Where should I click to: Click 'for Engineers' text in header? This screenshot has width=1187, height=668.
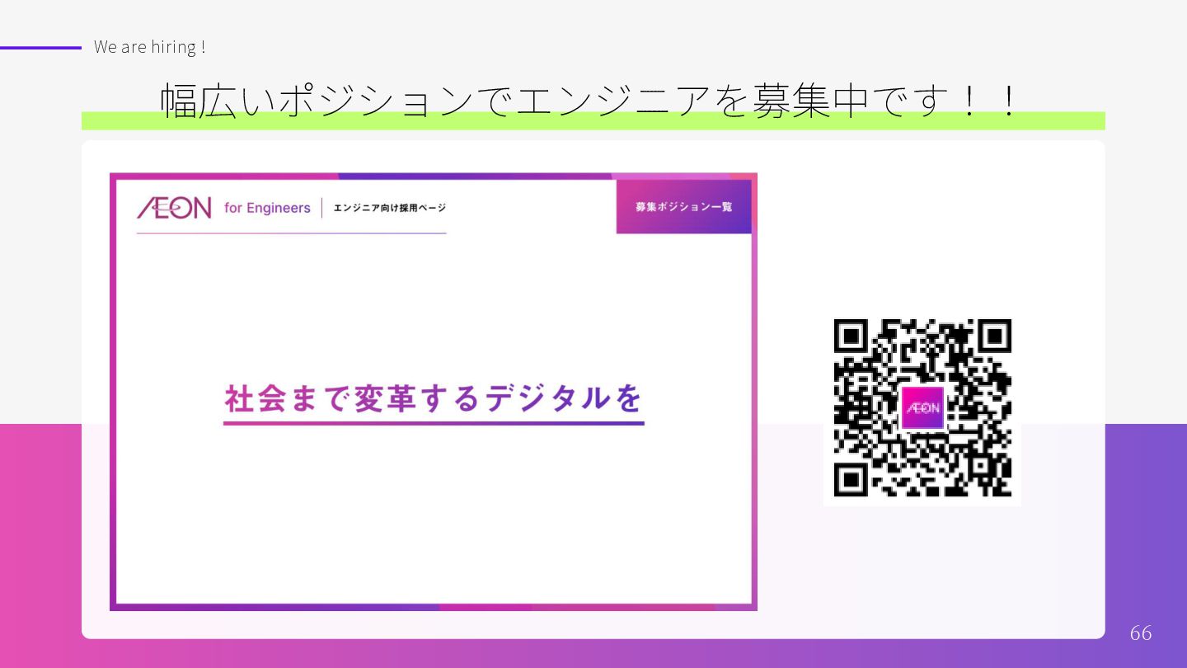click(x=267, y=208)
